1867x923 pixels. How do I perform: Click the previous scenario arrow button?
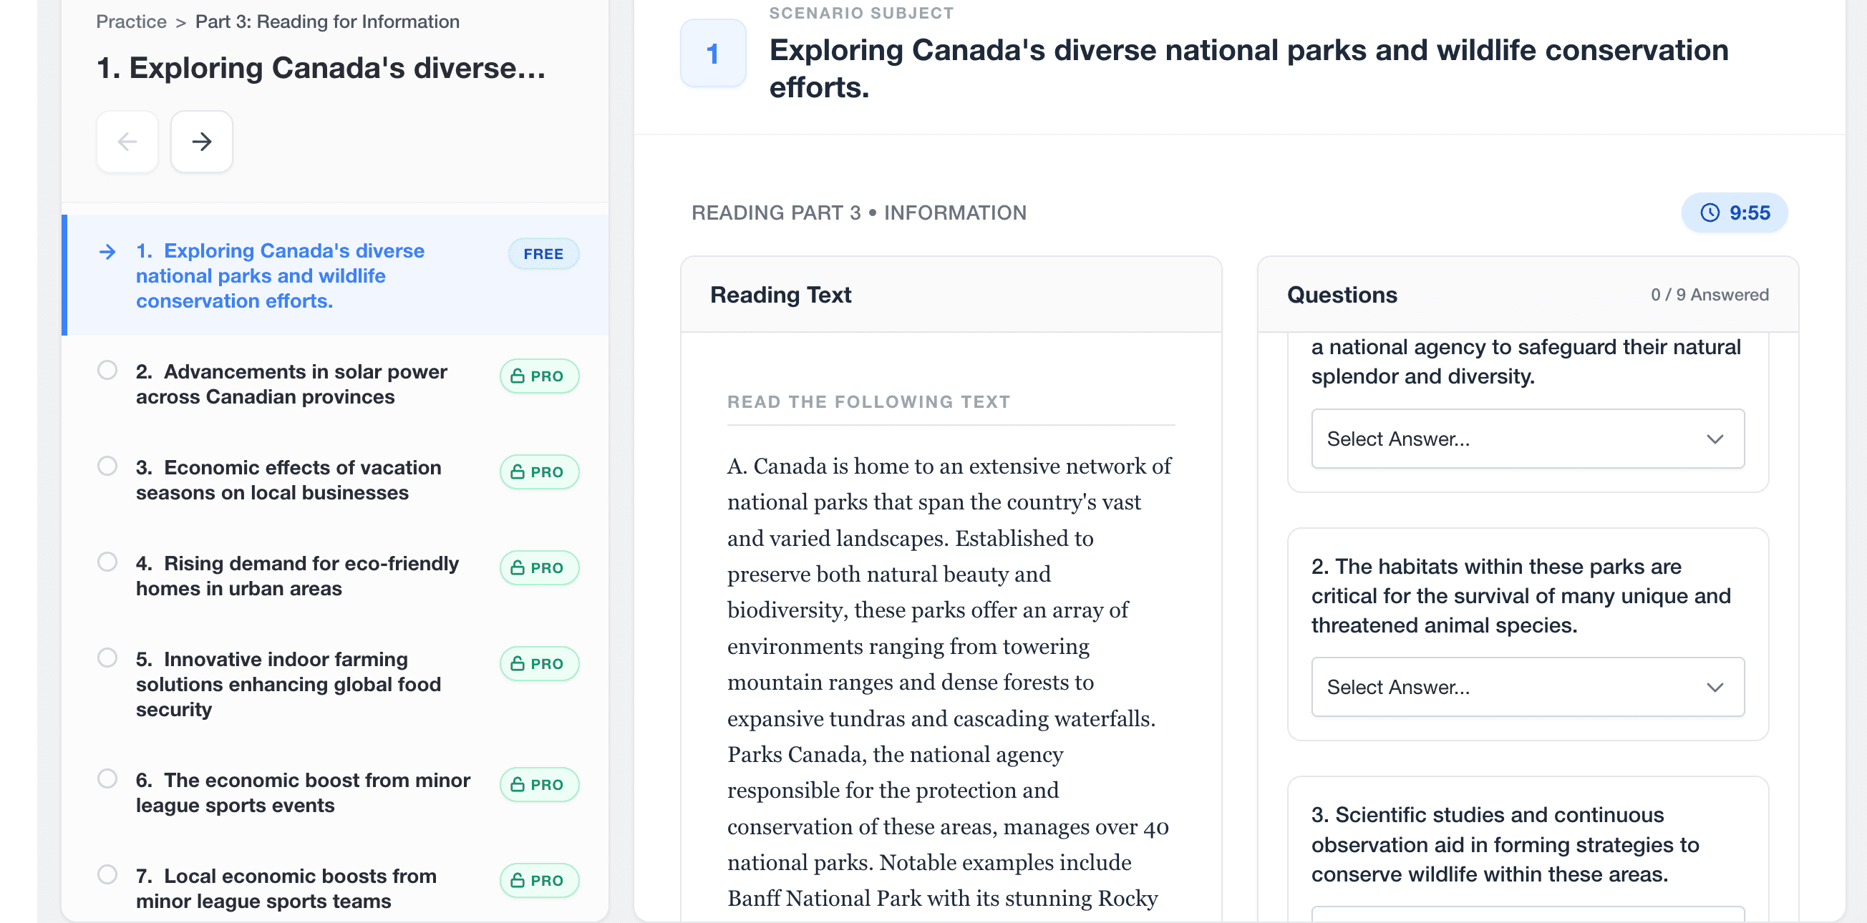coord(127,141)
